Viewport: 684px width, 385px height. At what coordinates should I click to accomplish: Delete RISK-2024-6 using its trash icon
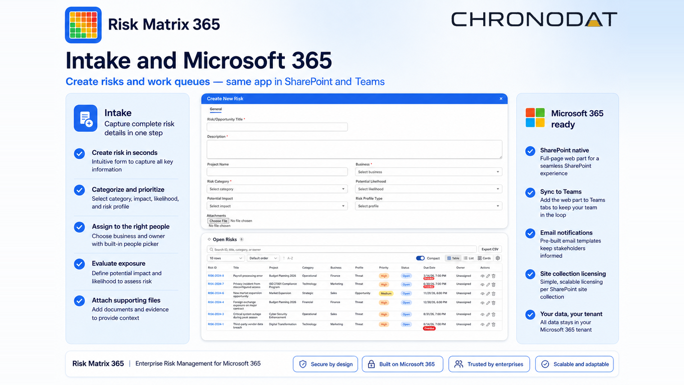pos(493,293)
